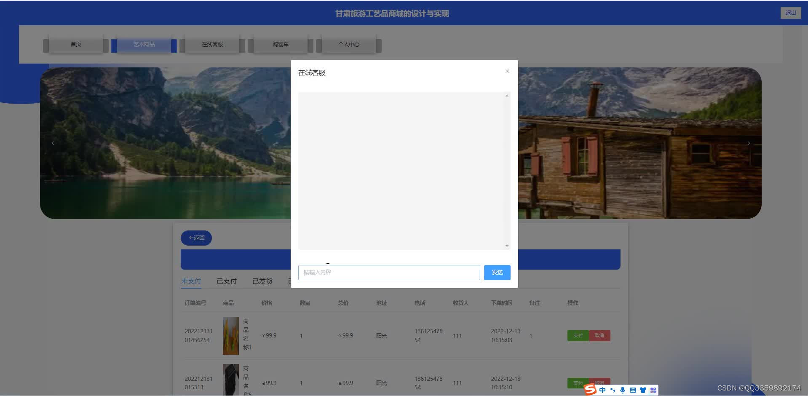This screenshot has height=396, width=808.
Task: Click the 价格 column header
Action: (267, 303)
